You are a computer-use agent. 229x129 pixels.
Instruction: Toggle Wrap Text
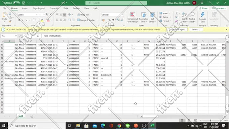[x=83, y=14]
